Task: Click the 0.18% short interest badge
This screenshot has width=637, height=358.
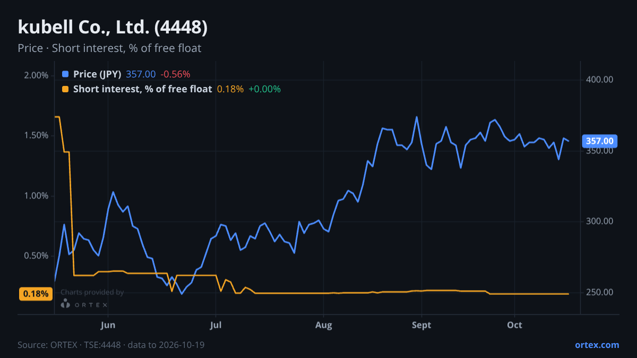Action: [x=36, y=294]
